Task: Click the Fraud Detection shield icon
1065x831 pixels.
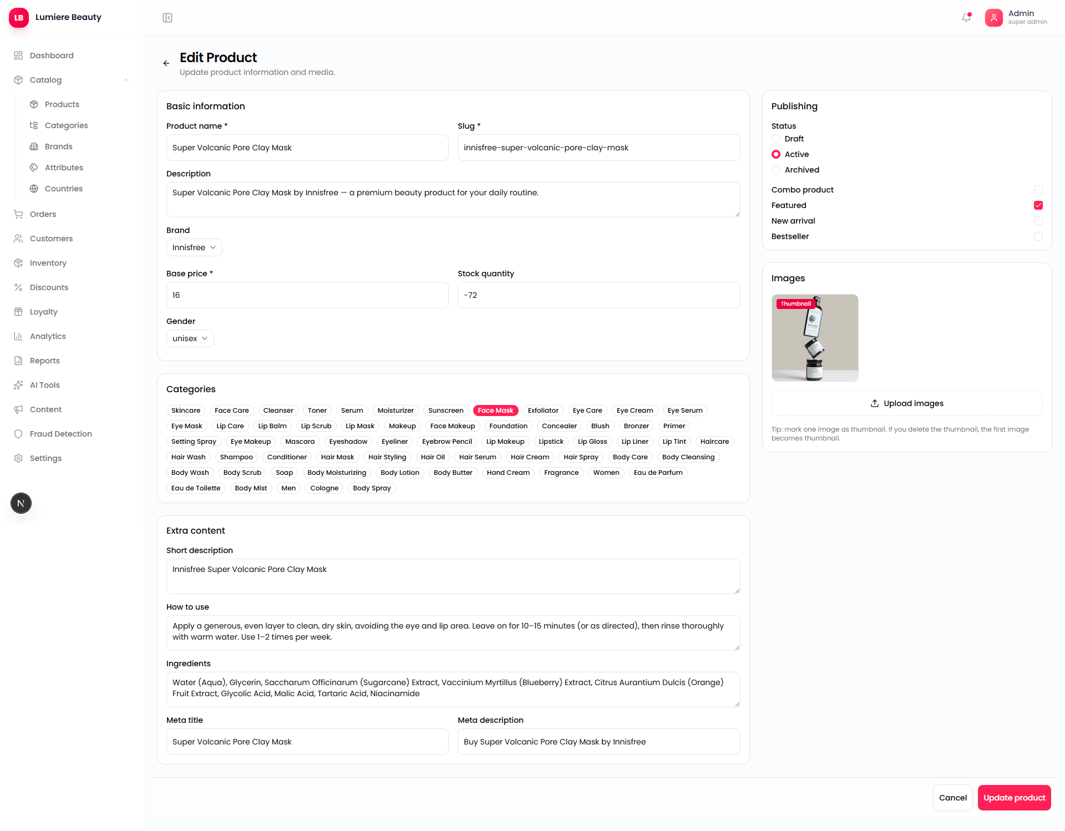Action: (18, 434)
